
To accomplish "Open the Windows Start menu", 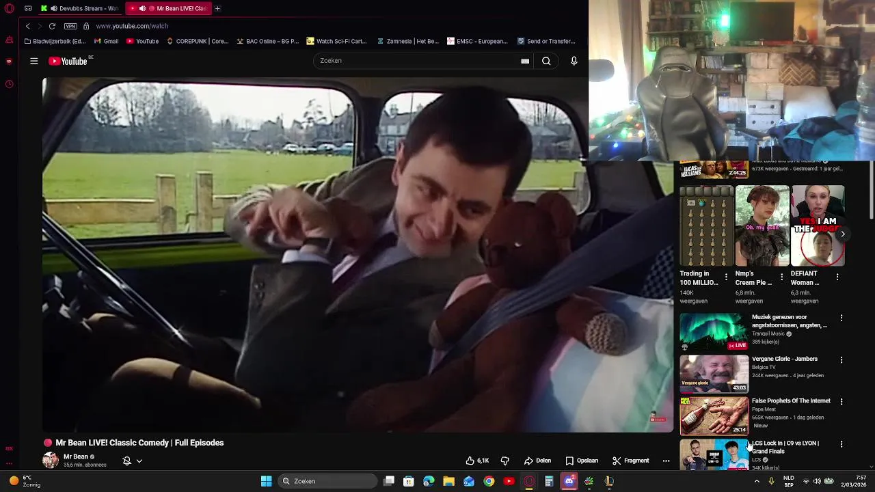I will click(x=266, y=481).
